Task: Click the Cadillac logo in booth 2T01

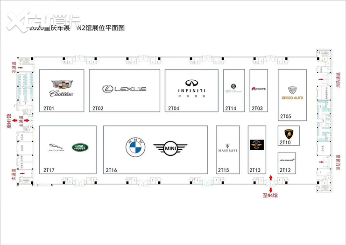Action: pyautogui.click(x=62, y=89)
